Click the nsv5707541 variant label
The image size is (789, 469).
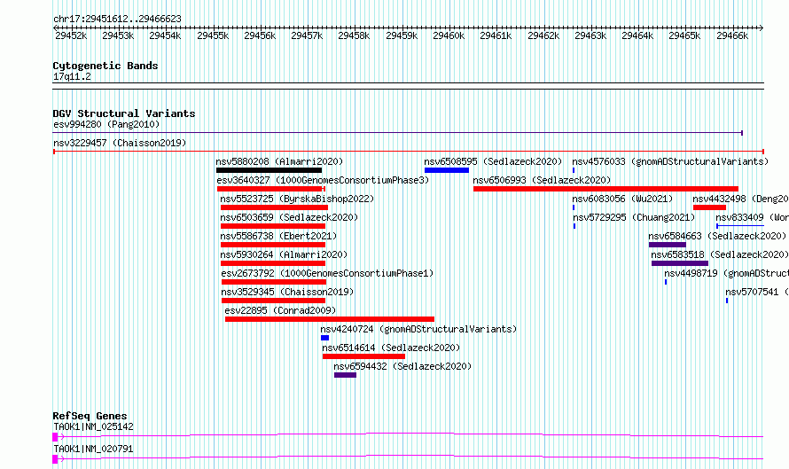pos(756,292)
